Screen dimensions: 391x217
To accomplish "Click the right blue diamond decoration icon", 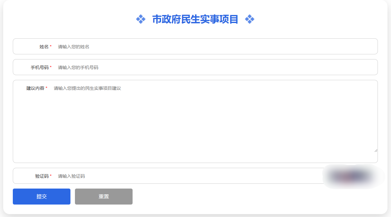I will [250, 19].
